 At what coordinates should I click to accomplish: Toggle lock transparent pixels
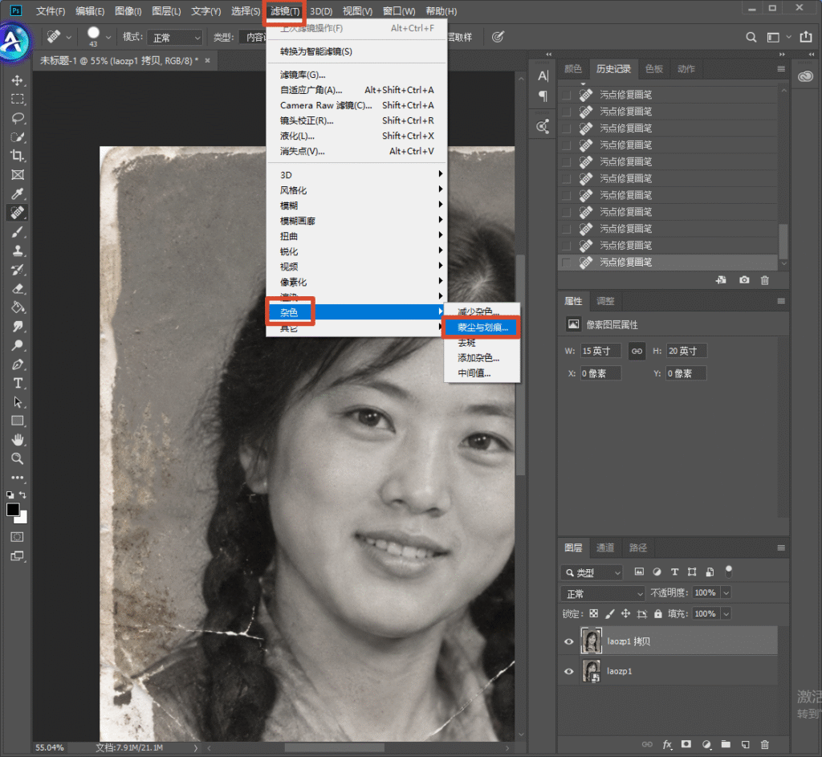[593, 613]
